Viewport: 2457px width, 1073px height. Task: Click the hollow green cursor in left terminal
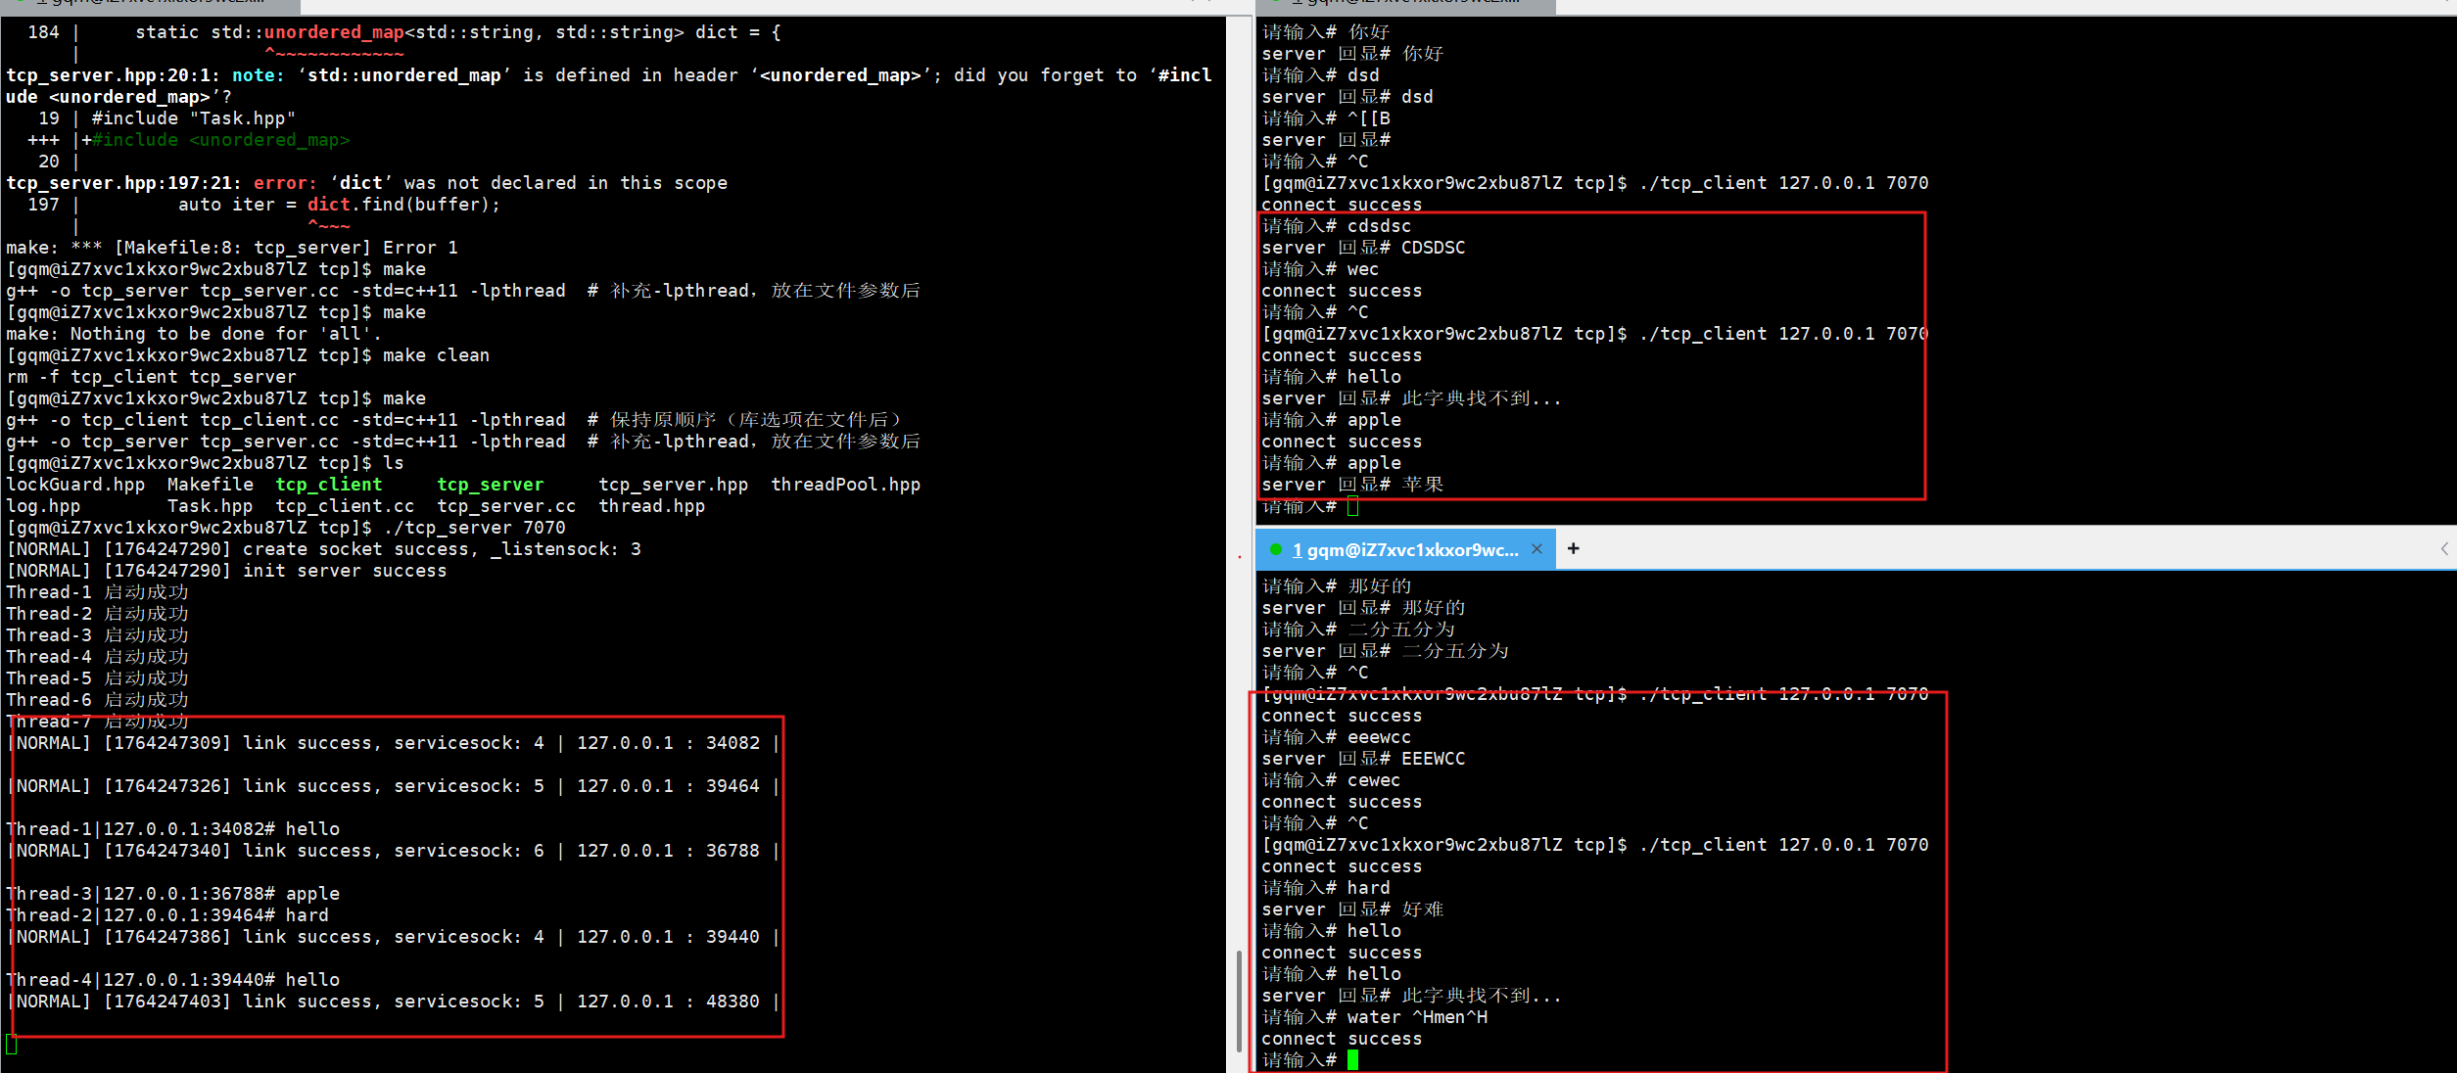11,1045
